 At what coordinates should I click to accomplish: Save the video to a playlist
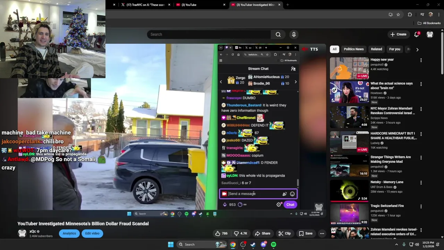306,233
